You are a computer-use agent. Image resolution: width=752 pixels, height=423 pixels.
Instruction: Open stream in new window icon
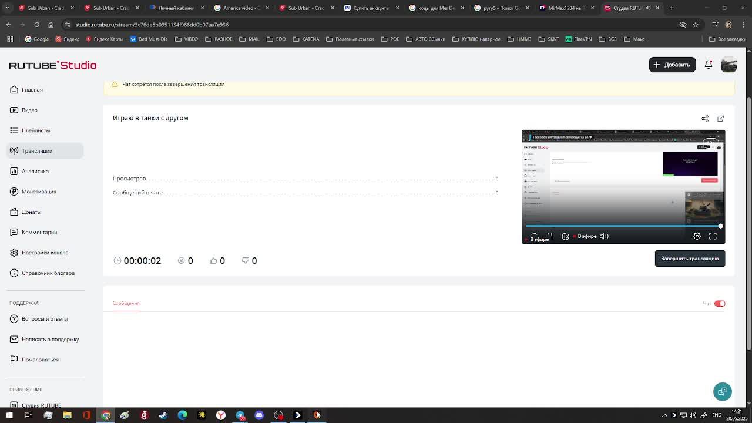[x=721, y=119]
